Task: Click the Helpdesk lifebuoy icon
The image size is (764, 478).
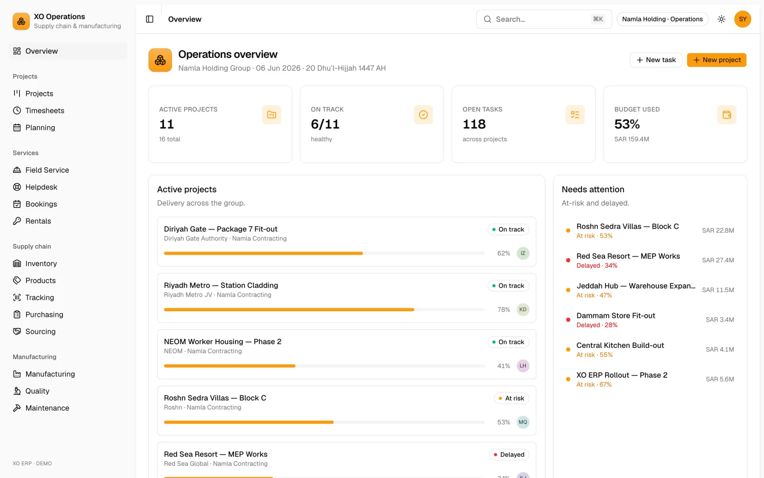Action: click(17, 187)
